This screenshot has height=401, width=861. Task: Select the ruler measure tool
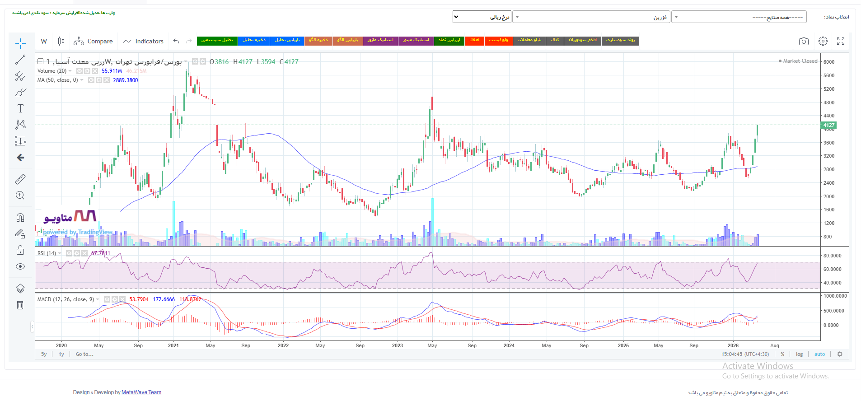20,179
